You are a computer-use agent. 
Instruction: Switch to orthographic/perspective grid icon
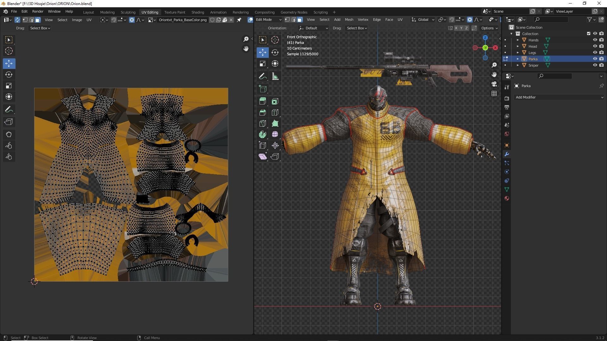click(494, 93)
